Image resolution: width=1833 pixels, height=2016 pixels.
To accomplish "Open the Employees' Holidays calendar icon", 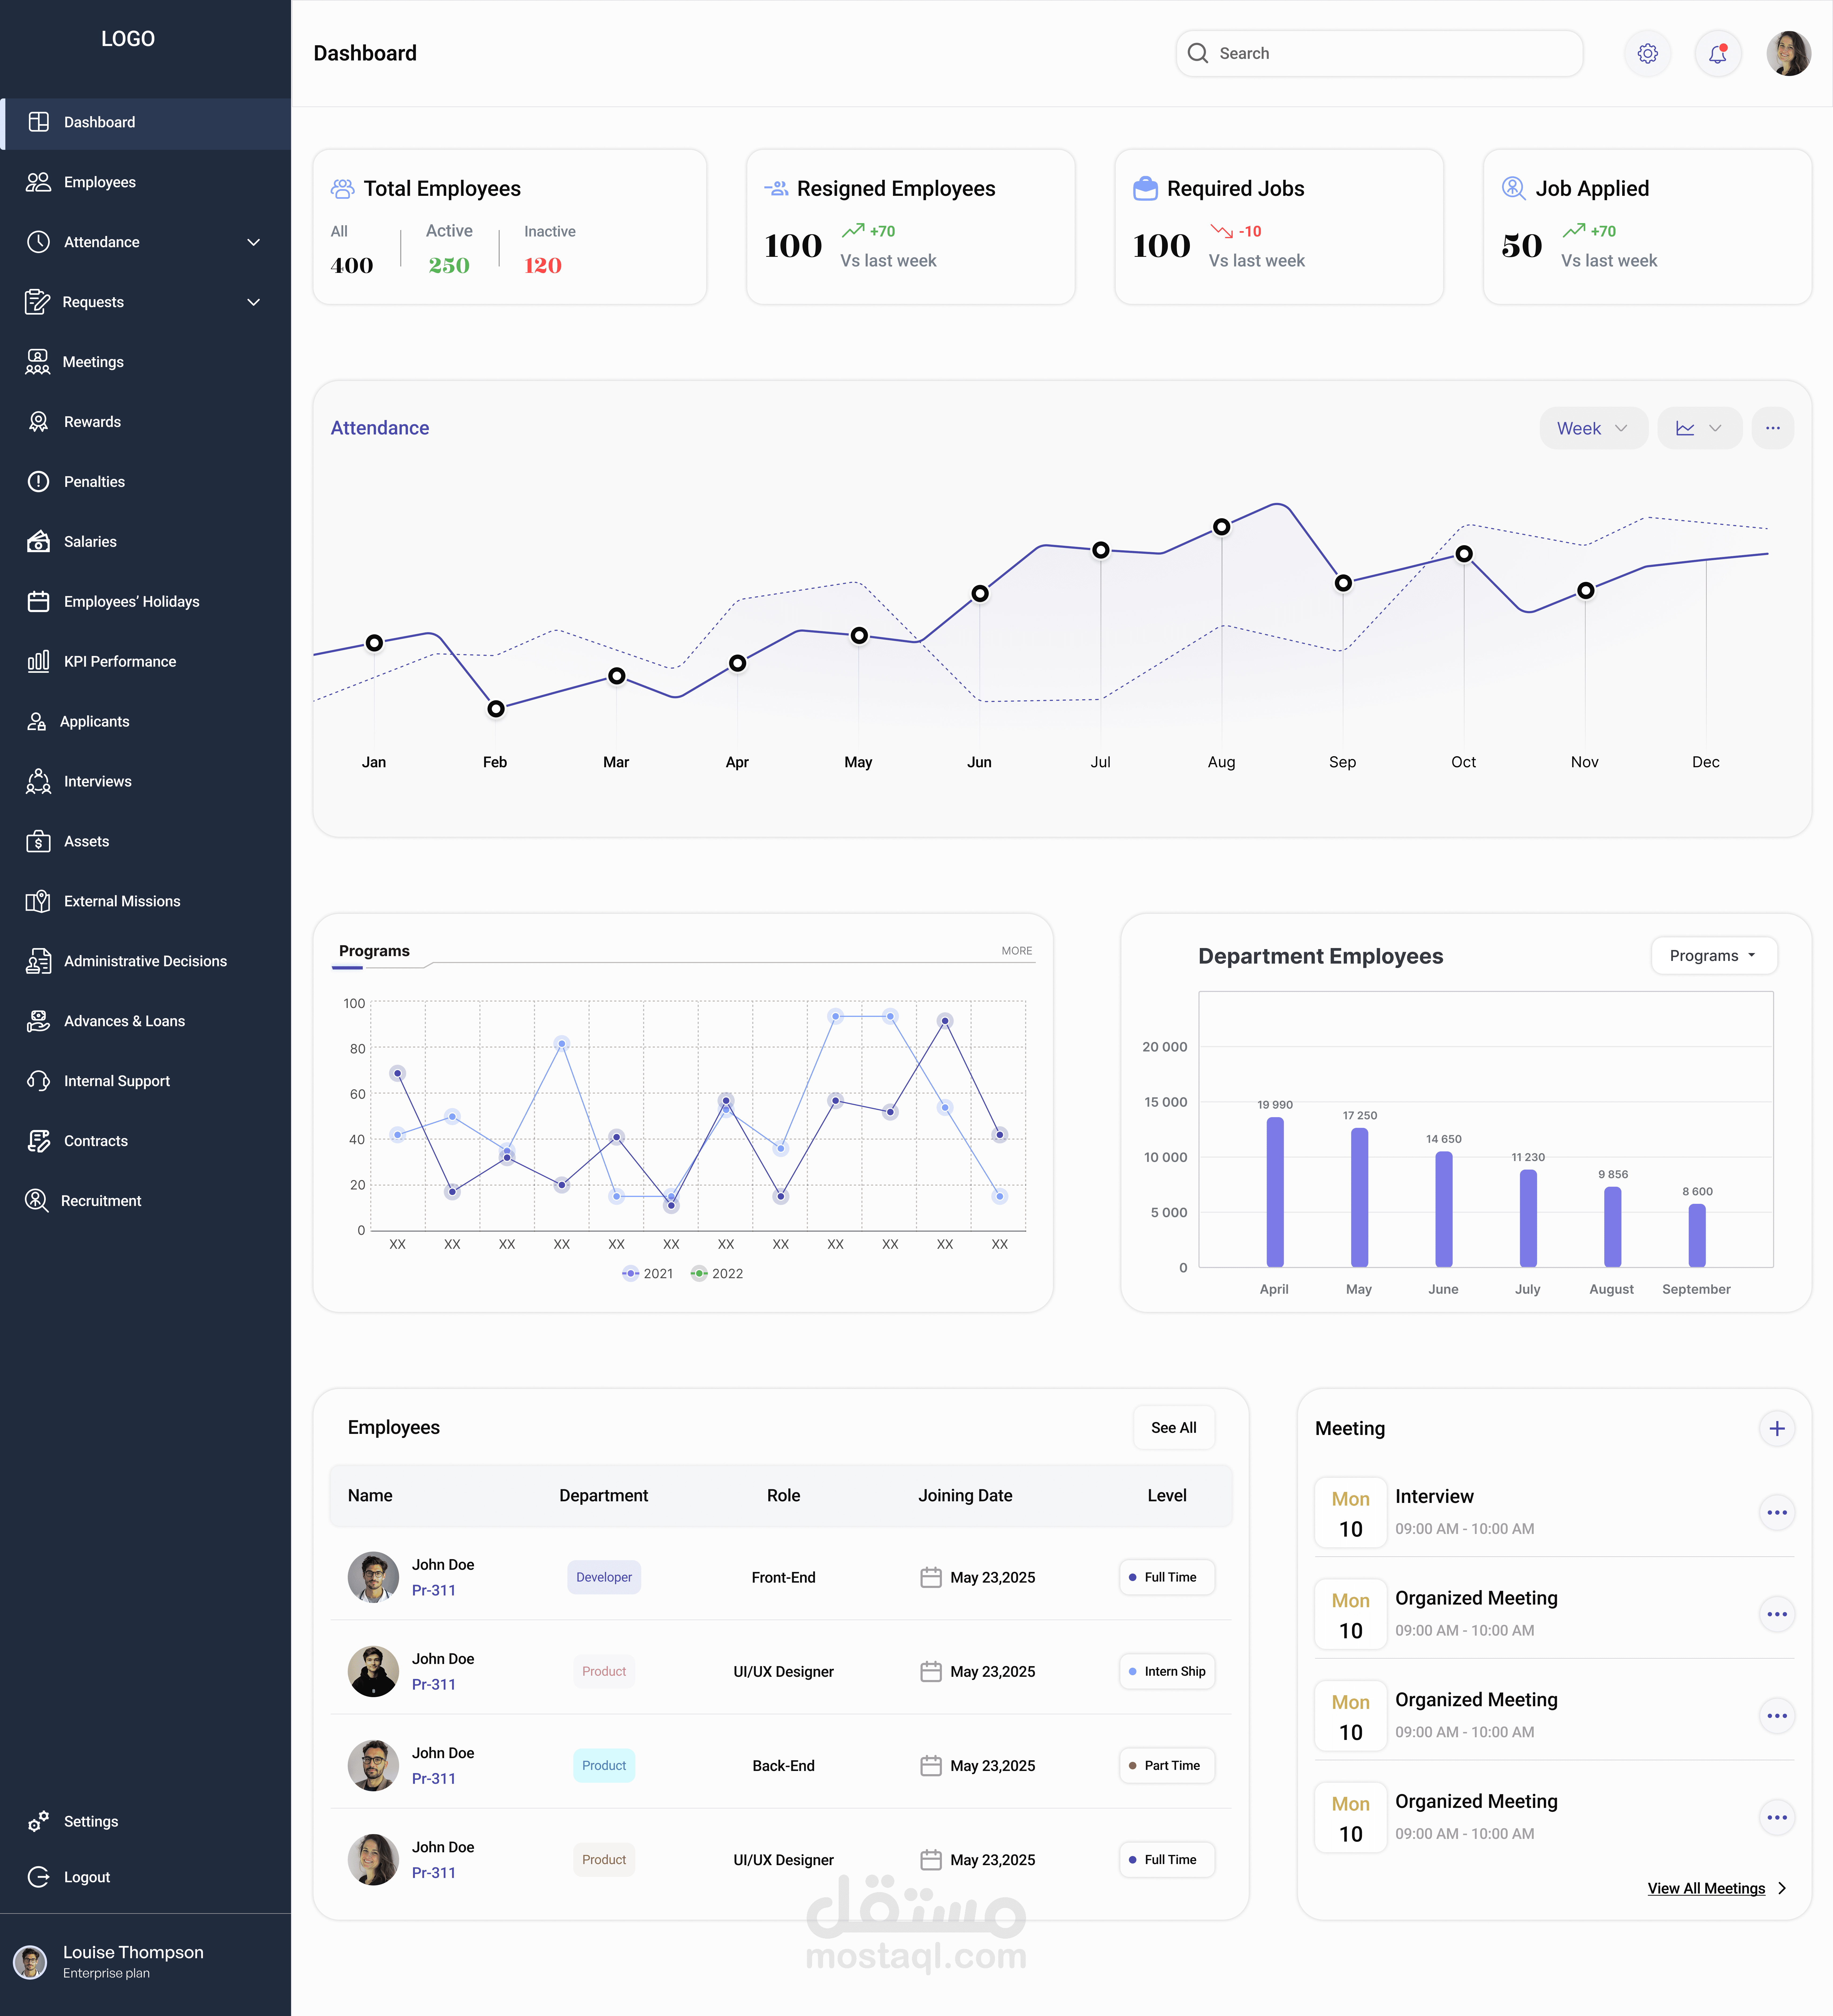I will tap(38, 602).
